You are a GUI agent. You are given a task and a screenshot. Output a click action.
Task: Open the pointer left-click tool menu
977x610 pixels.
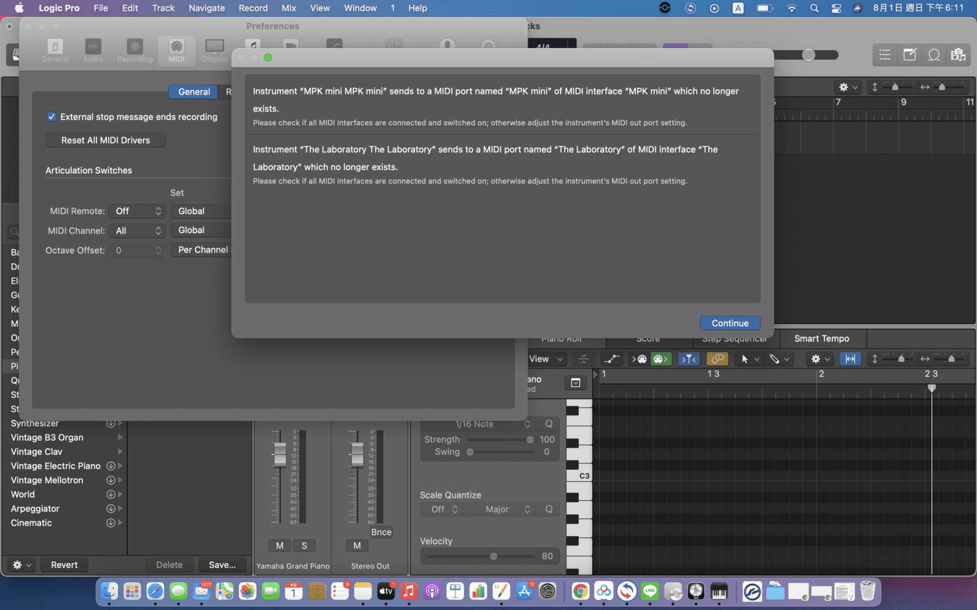(749, 359)
